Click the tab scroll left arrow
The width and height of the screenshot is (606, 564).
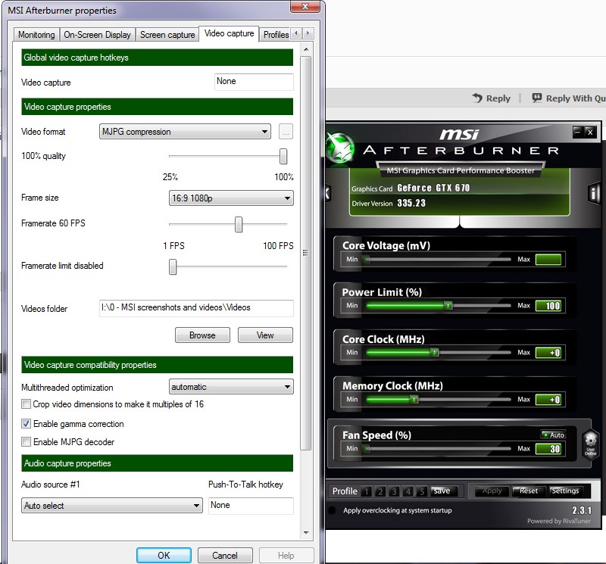coord(296,33)
